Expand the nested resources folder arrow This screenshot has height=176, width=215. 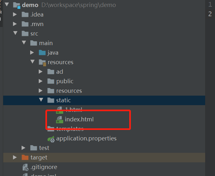40,91
